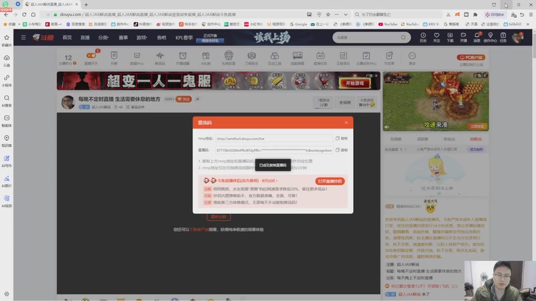
Task: Open the game ad video thumbnail
Action: tap(435, 101)
